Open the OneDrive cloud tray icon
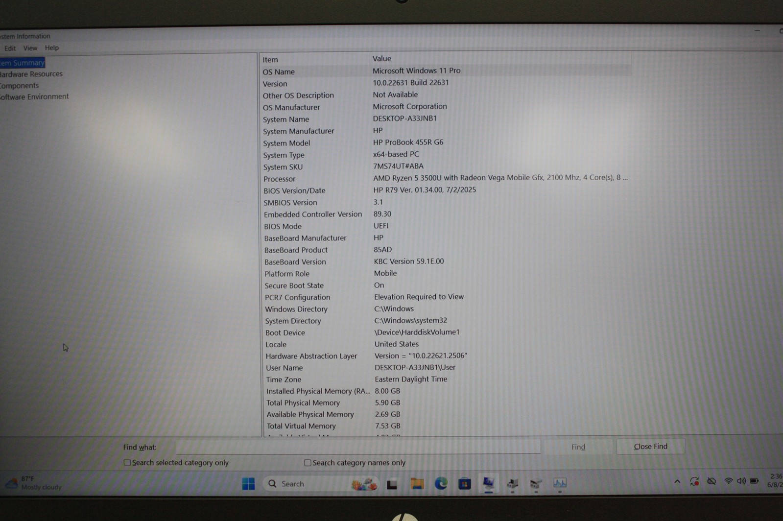Viewport: 783px width, 521px height. 712,482
